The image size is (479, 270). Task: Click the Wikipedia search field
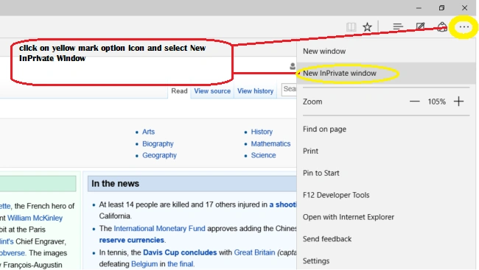(x=289, y=90)
